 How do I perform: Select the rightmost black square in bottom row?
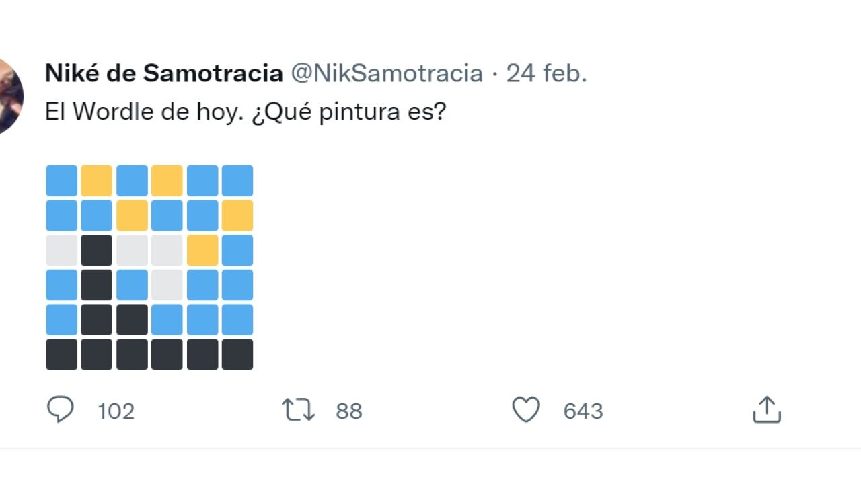[x=237, y=354]
